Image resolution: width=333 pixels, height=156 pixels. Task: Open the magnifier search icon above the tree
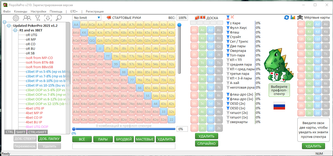pyautogui.click(x=59, y=18)
